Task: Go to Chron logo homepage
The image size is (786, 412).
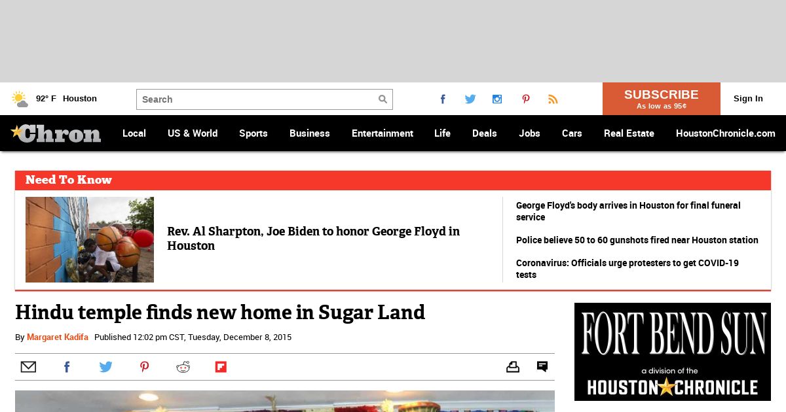Action: 56,133
